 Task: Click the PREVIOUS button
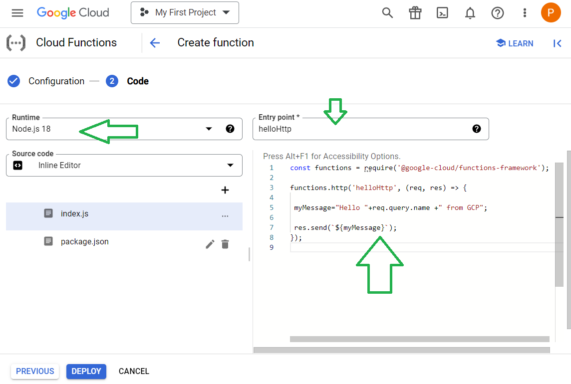coord(35,371)
